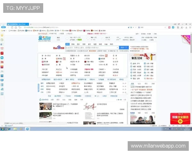Switch to 电影 tab in the video panel
The image size is (192, 154).
click(x=139, y=113)
